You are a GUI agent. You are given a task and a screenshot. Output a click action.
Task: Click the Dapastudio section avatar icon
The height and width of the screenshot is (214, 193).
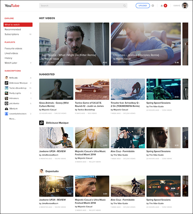(42, 171)
